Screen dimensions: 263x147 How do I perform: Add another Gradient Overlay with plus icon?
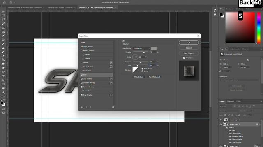tap(111, 83)
